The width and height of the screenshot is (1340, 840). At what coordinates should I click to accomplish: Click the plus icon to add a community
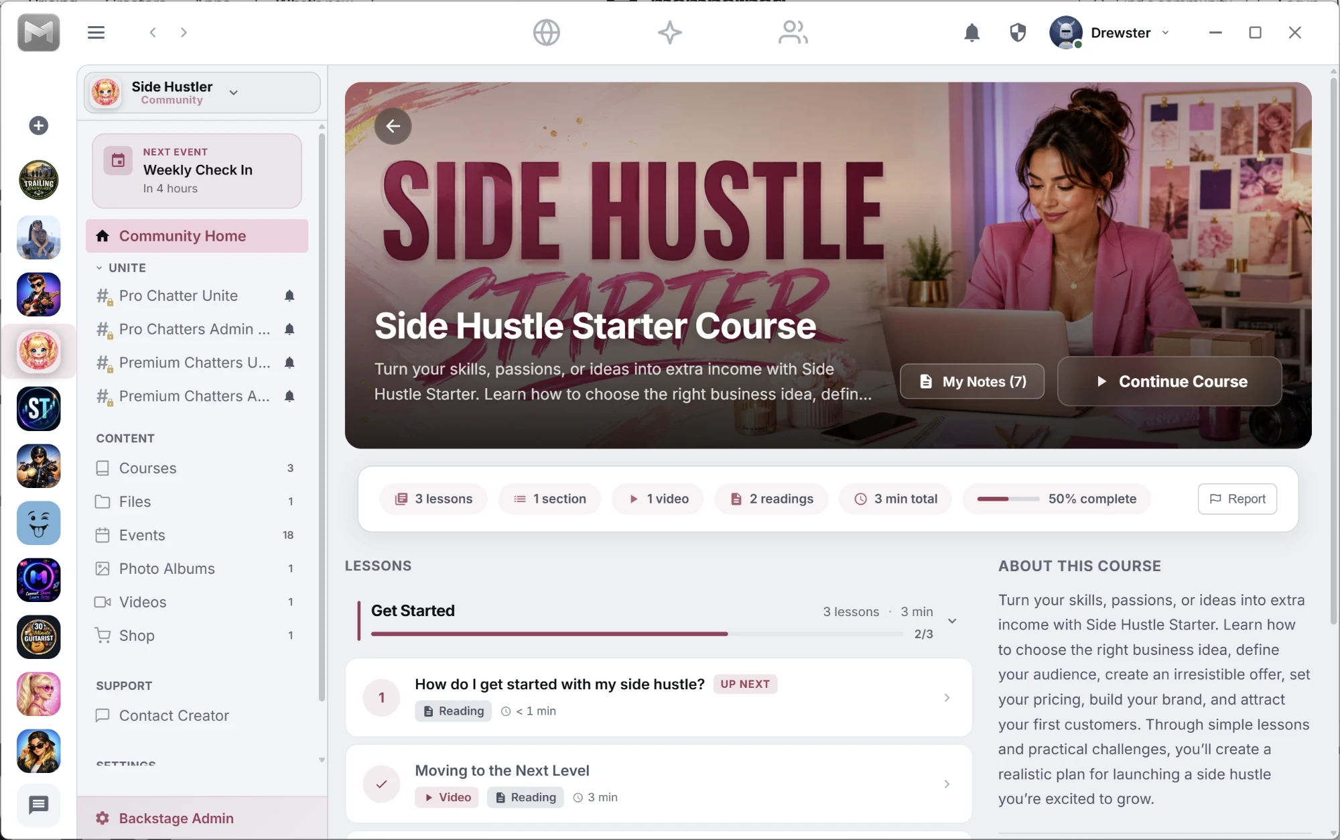[38, 125]
